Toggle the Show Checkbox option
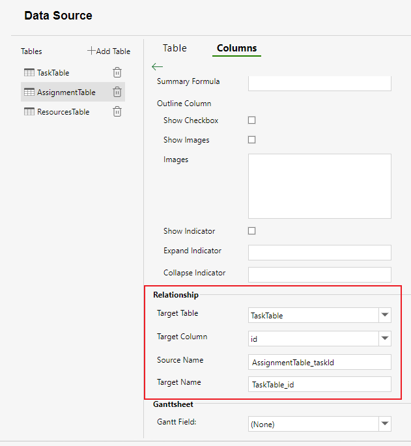This screenshot has height=446, width=411. pyautogui.click(x=251, y=120)
